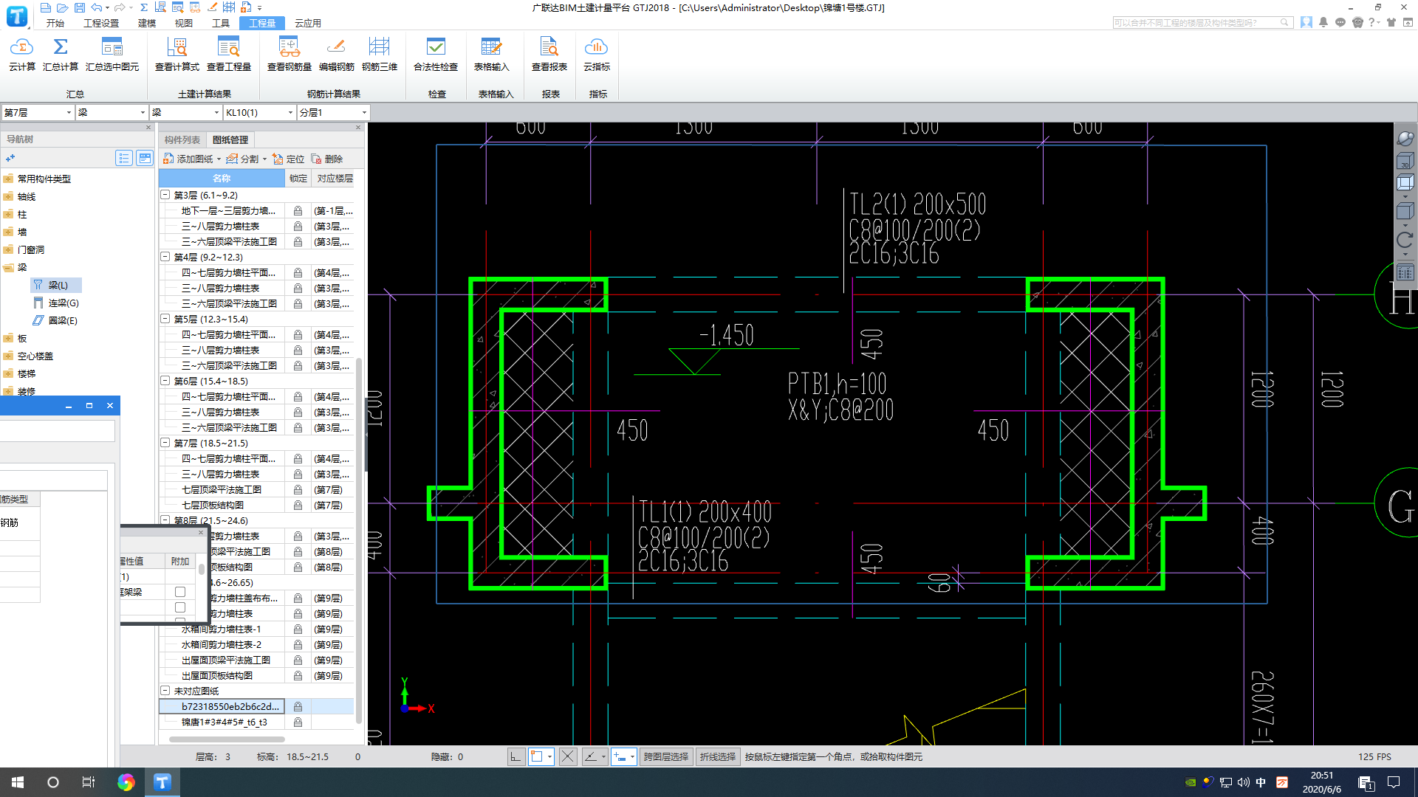Switch navigation tree to panel view icon
This screenshot has width=1418, height=797.
point(145,158)
